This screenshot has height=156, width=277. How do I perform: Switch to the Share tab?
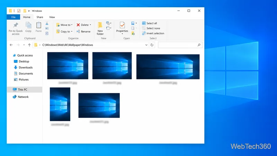click(40, 17)
